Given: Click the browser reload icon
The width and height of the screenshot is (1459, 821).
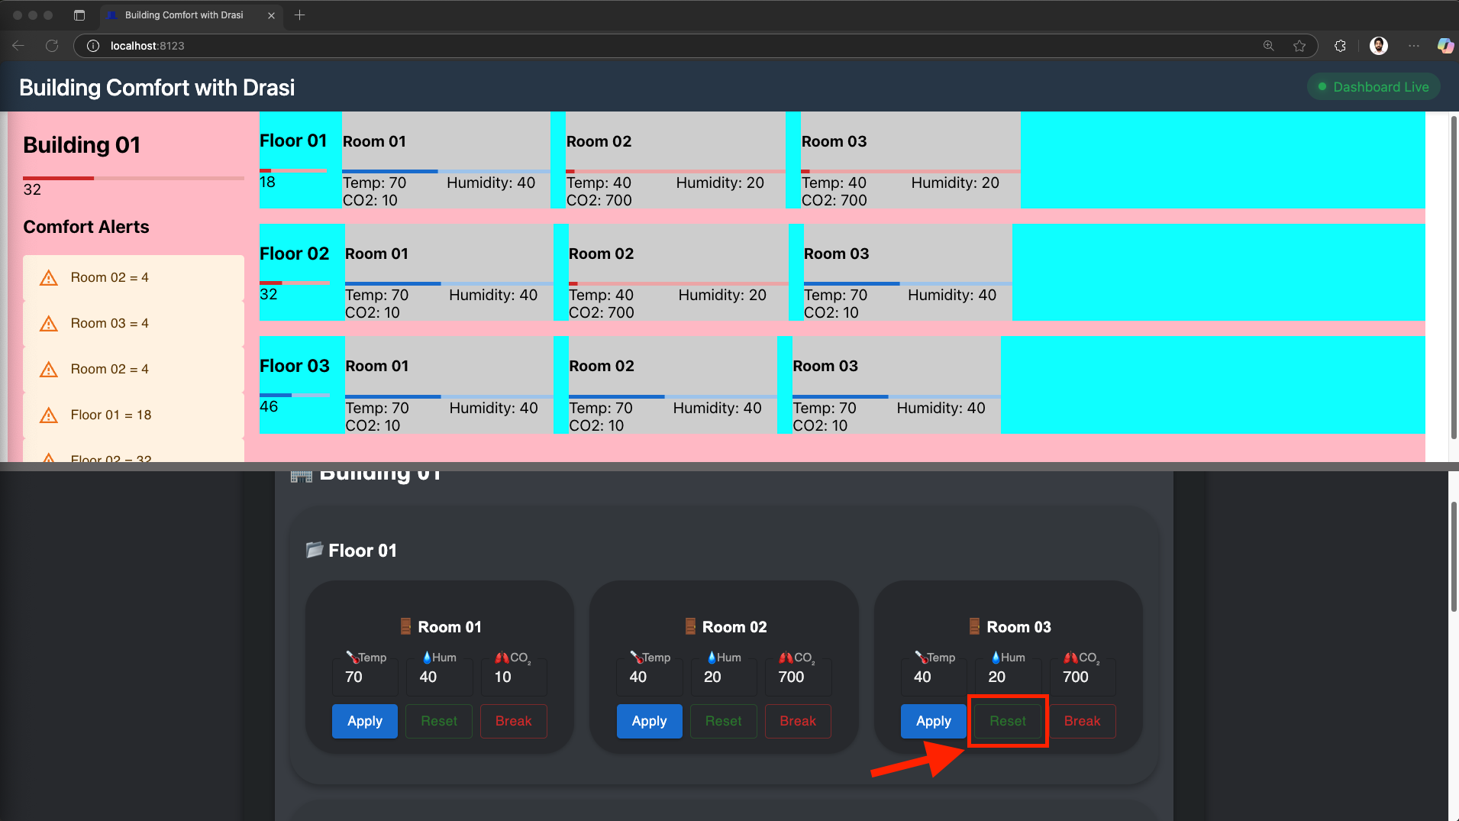Looking at the screenshot, I should tap(52, 46).
